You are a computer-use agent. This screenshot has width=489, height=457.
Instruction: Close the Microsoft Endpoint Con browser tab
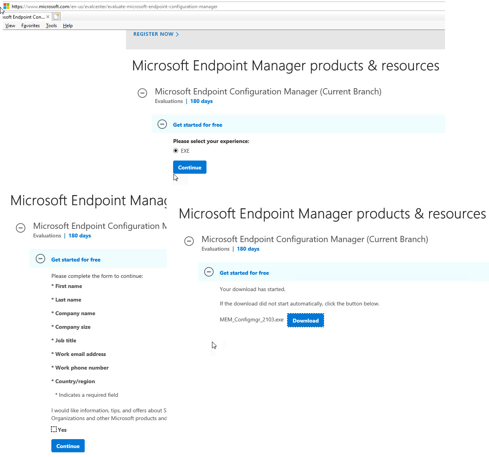(x=48, y=16)
